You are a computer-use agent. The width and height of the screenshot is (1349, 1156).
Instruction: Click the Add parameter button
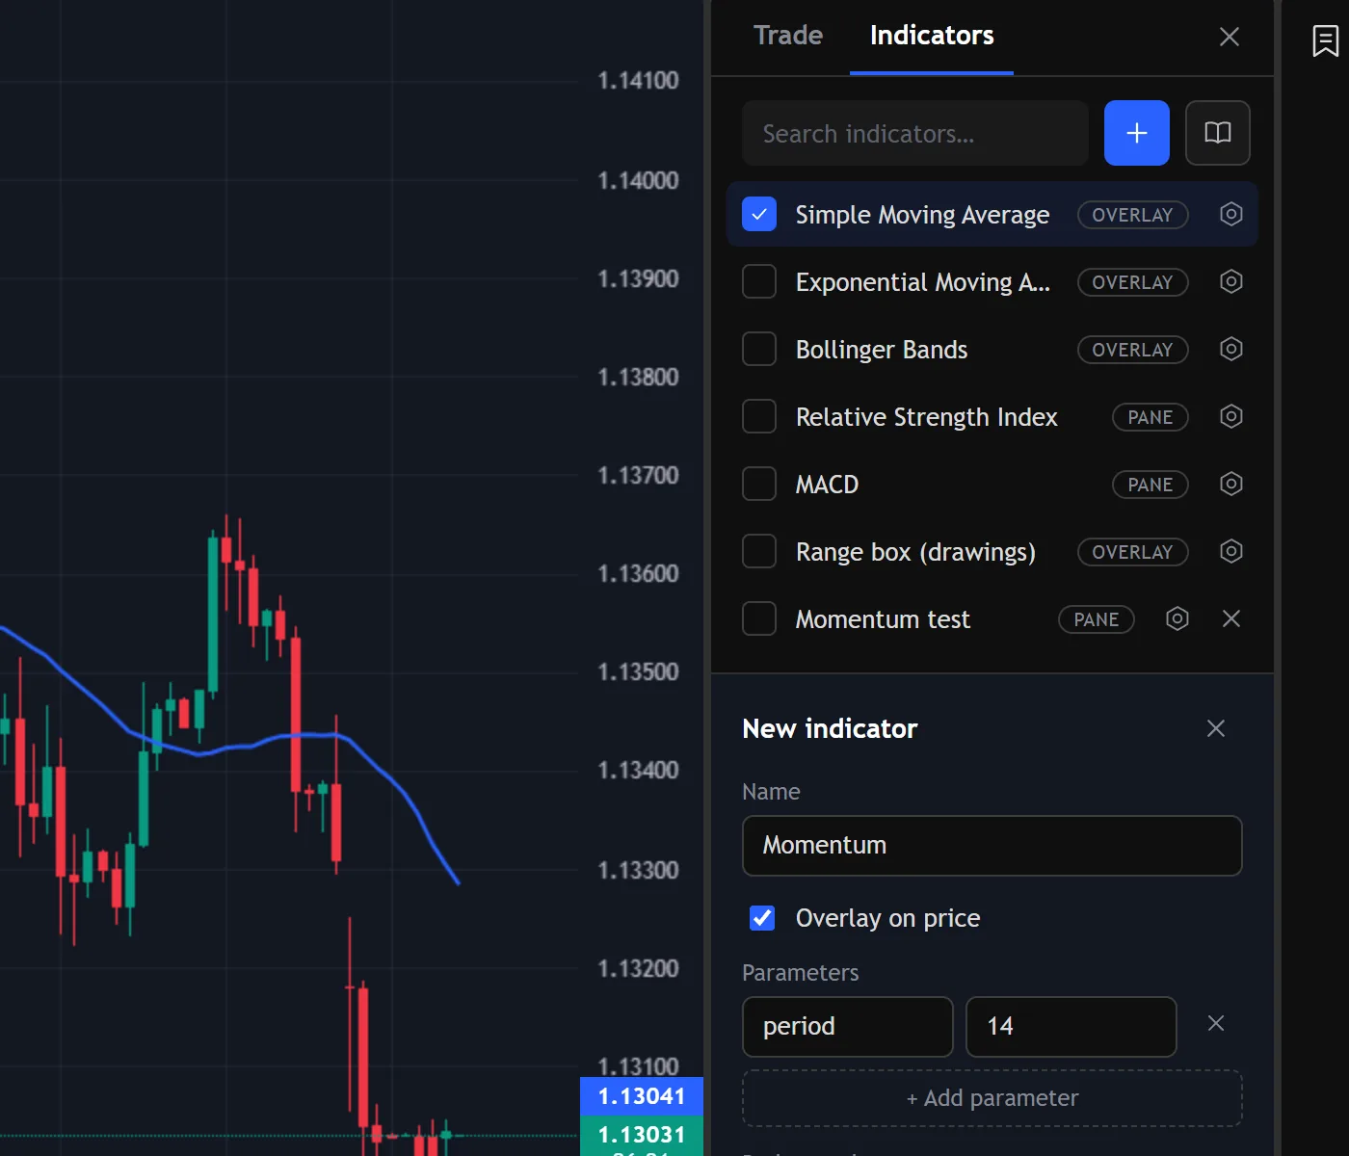[992, 1098]
